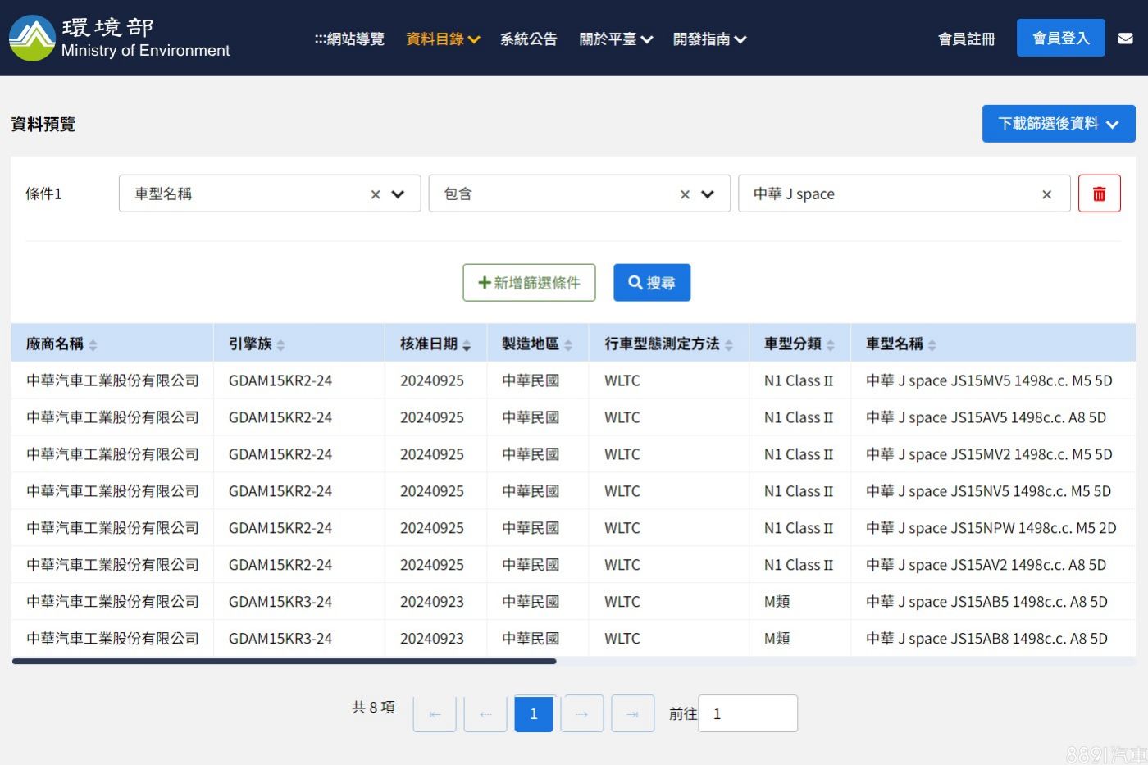Delete filter condition with red trash icon

coord(1099,194)
